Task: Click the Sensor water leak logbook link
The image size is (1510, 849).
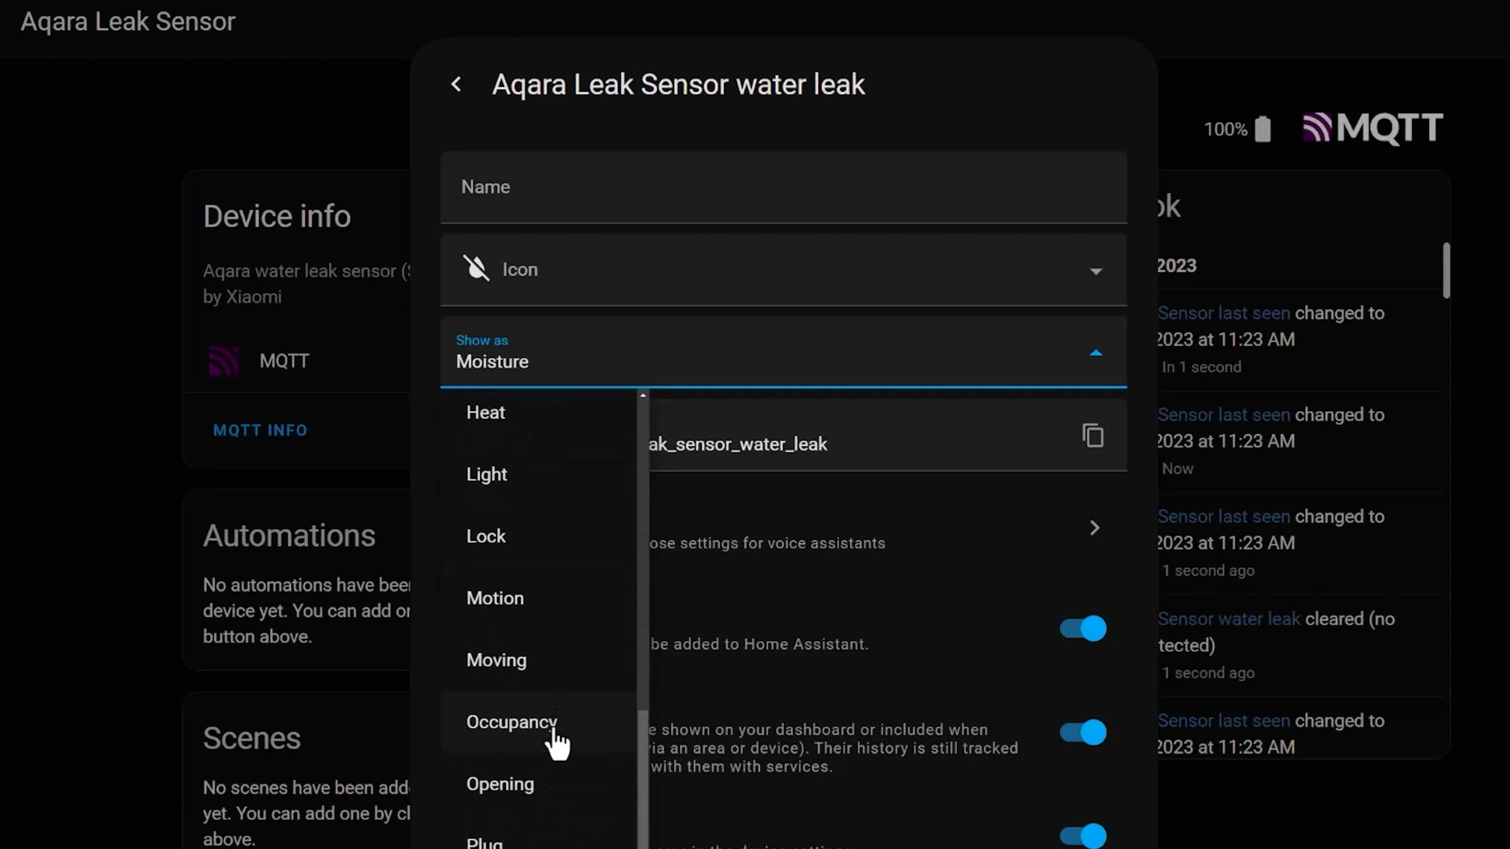Action: [x=1229, y=618]
